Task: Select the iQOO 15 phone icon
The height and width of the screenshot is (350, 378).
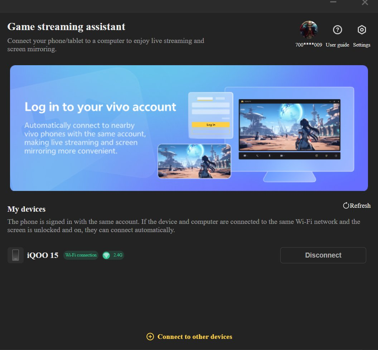Action: click(15, 255)
